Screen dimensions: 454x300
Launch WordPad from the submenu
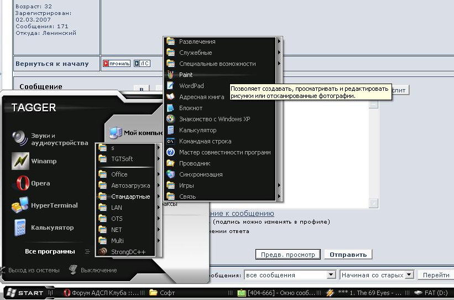220,86
